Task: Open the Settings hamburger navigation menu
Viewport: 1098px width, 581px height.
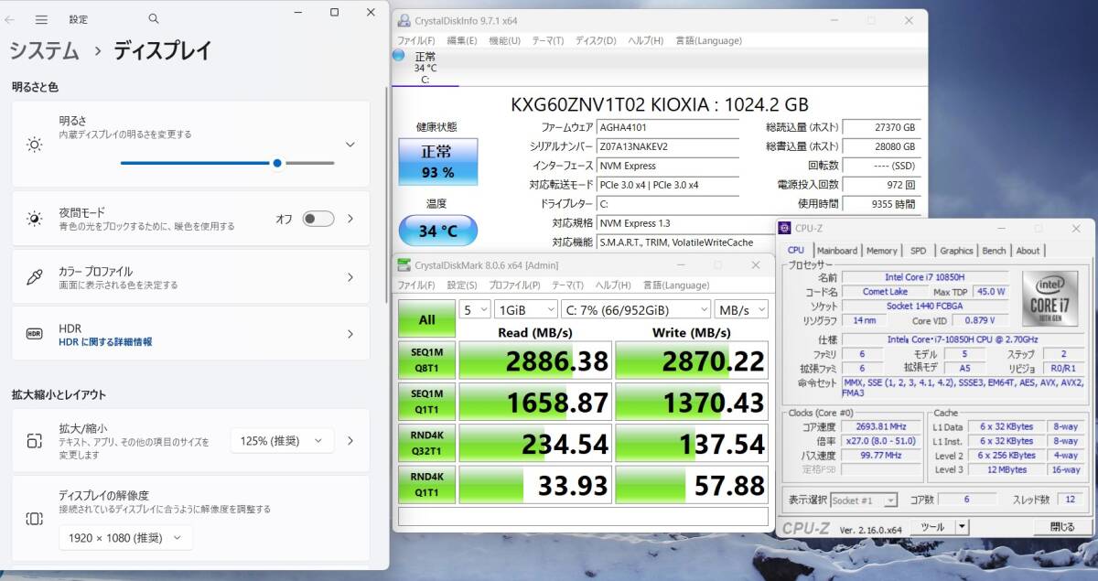Action: click(x=41, y=18)
